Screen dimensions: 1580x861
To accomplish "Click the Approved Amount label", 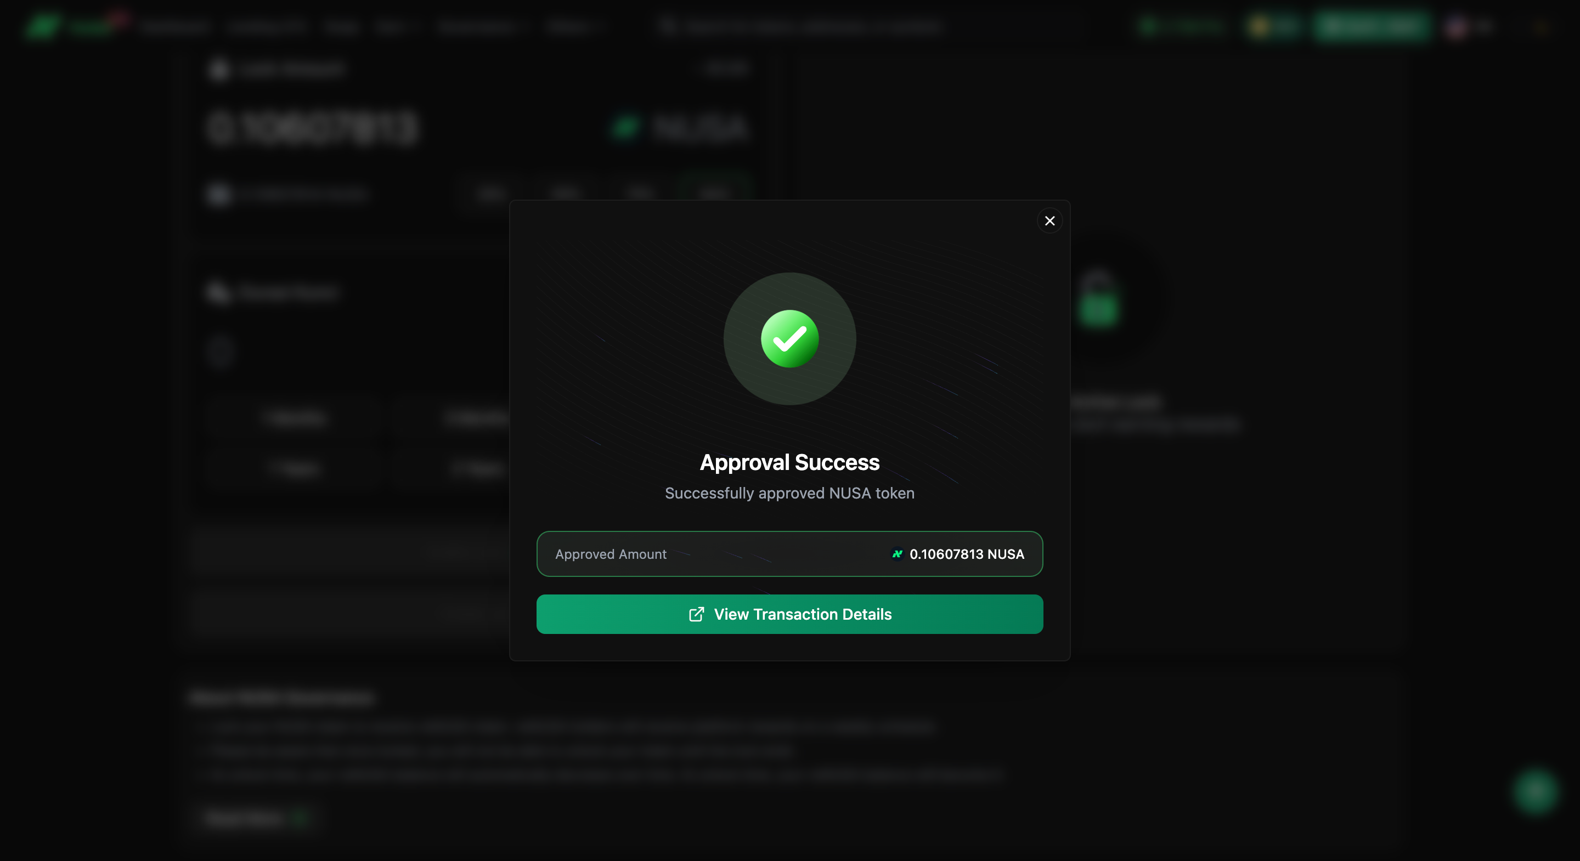I will point(610,554).
